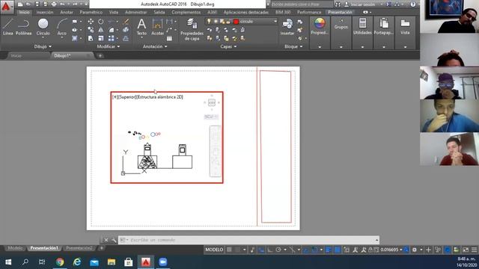Toggle ortho mode in status bar
The height and width of the screenshot is (269, 479).
270,250
